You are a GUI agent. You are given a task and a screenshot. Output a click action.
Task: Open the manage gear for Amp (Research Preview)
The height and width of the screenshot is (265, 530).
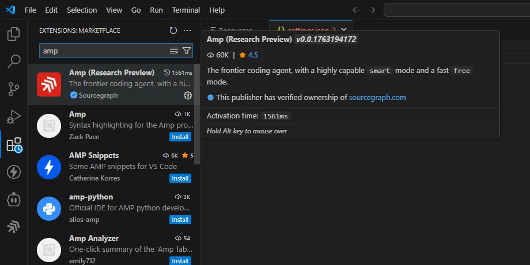188,95
